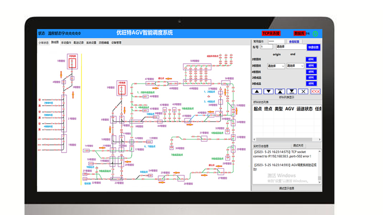Screen dimensions: 383x215
Task: Open the end 请选择 dropdown
Action: pos(295,66)
